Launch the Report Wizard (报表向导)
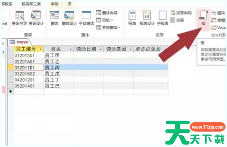The width and height of the screenshot is (227, 147). tap(181, 13)
